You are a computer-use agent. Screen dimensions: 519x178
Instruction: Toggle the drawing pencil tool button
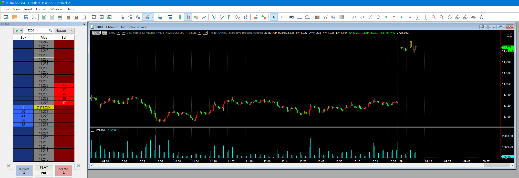[x=147, y=17]
